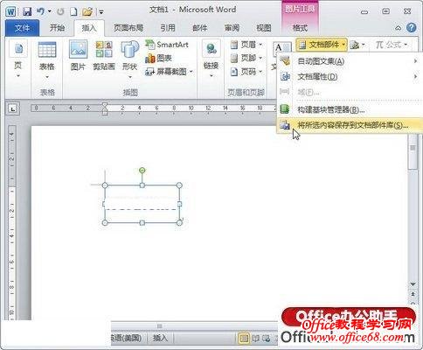Open the 格式 picture tools tab
Viewport: 423px width, 350px height.
300,28
